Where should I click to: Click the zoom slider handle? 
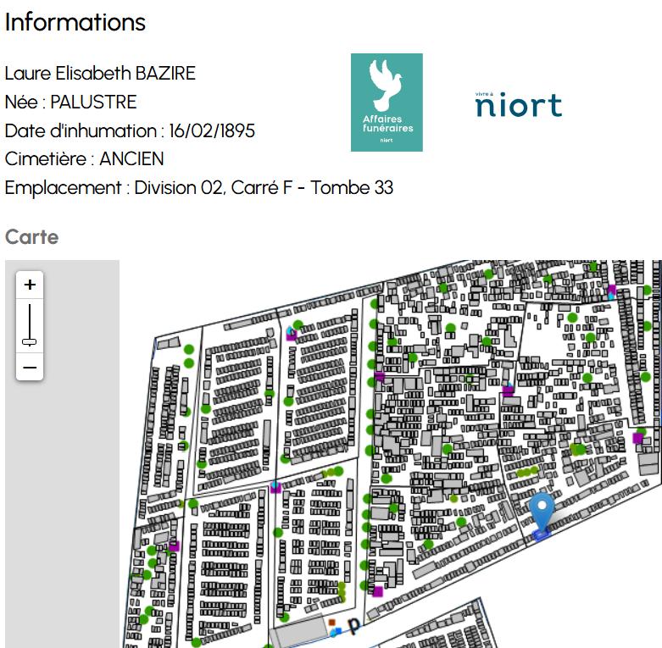[x=30, y=341]
